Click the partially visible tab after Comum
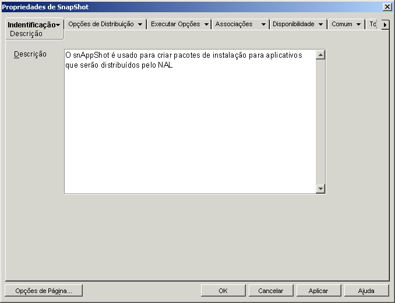The height and width of the screenshot is (303, 395). 373,24
